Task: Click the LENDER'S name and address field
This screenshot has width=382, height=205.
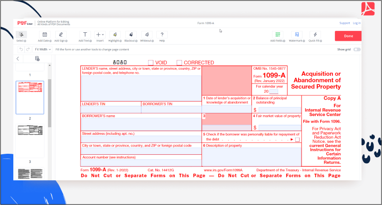Action: pos(141,88)
